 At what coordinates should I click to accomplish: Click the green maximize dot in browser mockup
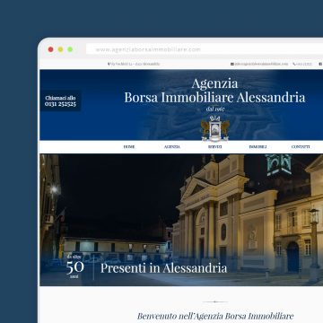click(70, 49)
